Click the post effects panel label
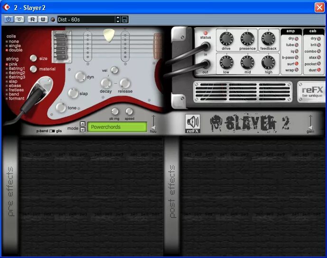327x258 pixels. click(172, 191)
